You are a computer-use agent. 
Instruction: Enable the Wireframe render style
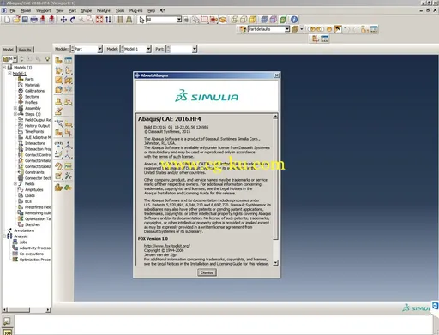coord(235,20)
